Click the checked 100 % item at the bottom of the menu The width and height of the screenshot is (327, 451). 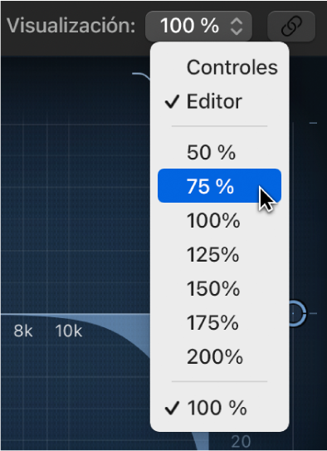tap(220, 408)
